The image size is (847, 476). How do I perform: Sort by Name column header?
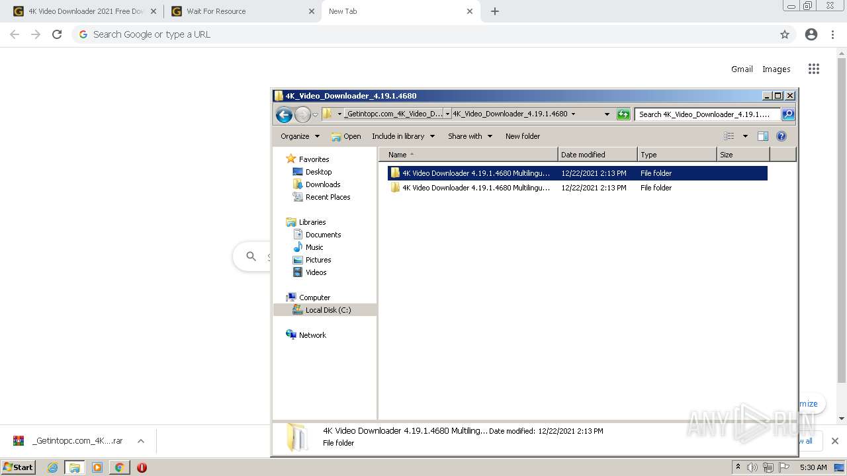pyautogui.click(x=468, y=155)
